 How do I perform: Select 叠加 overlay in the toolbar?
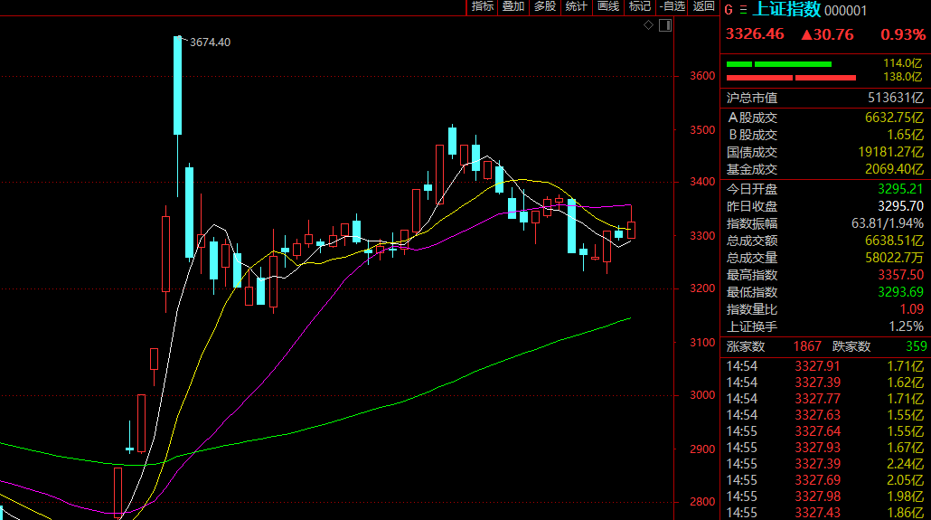pos(513,6)
